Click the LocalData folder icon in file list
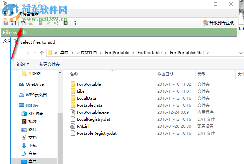 (73, 98)
